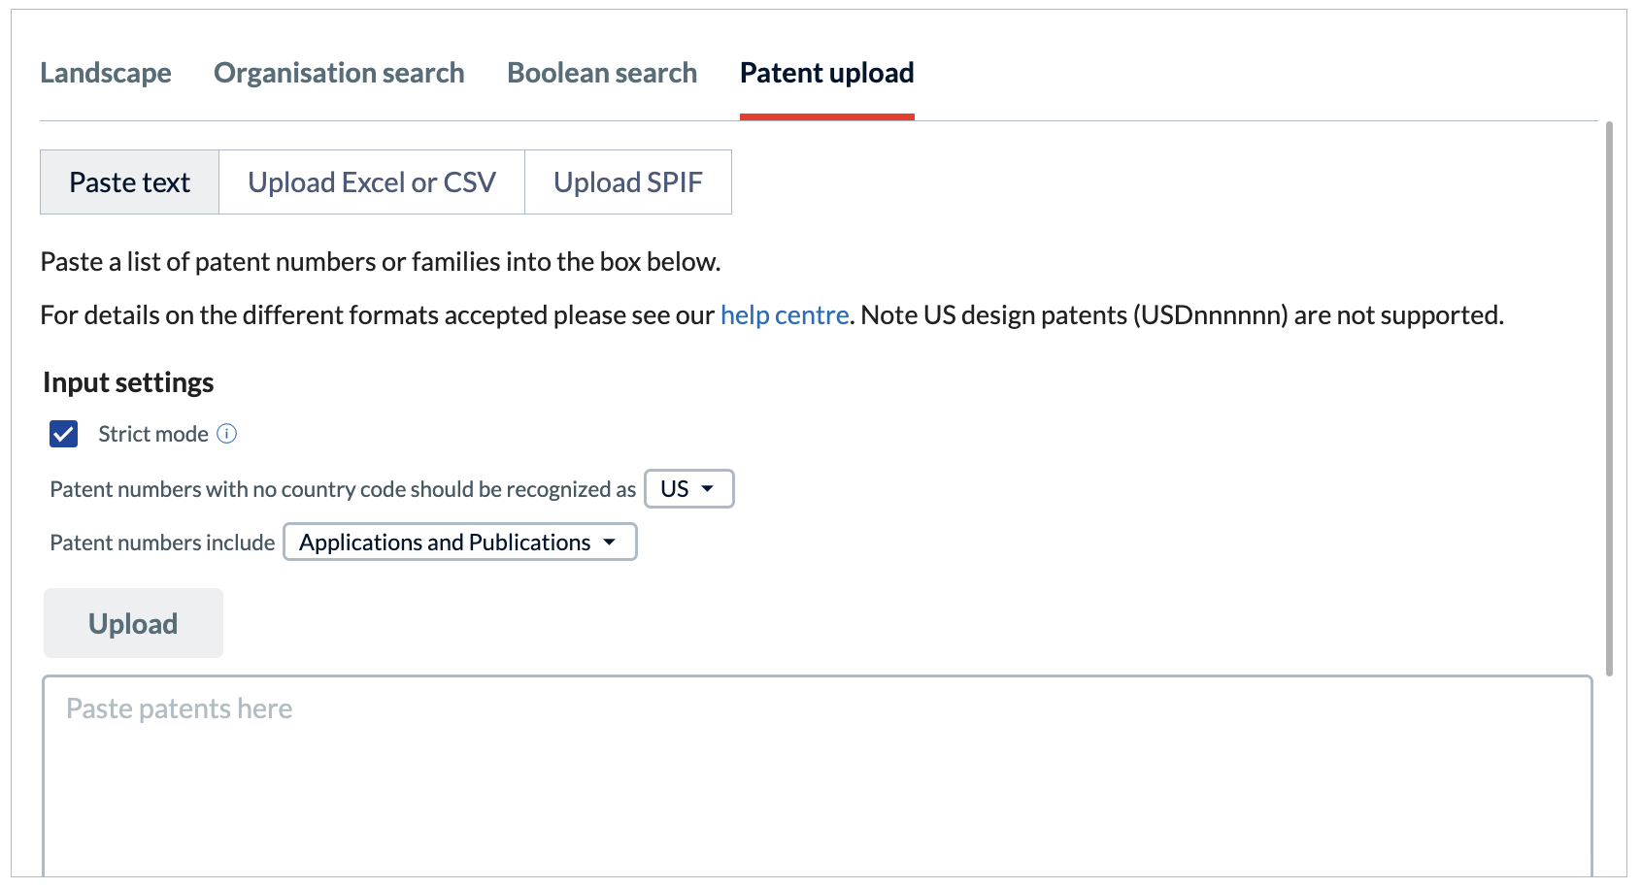Click the 'Patent numbers include' label
The width and height of the screenshot is (1641, 889).
point(162,543)
